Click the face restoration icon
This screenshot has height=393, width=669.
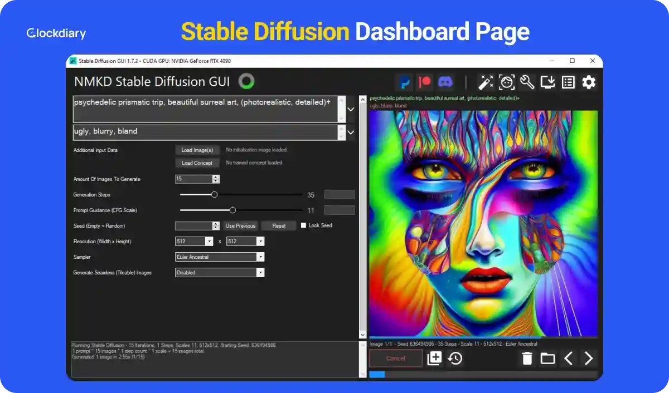pos(507,82)
